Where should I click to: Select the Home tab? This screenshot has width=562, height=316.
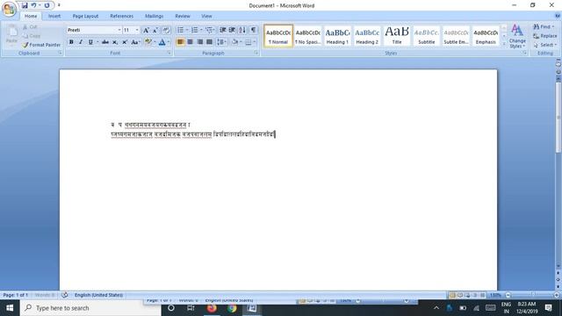(31, 16)
